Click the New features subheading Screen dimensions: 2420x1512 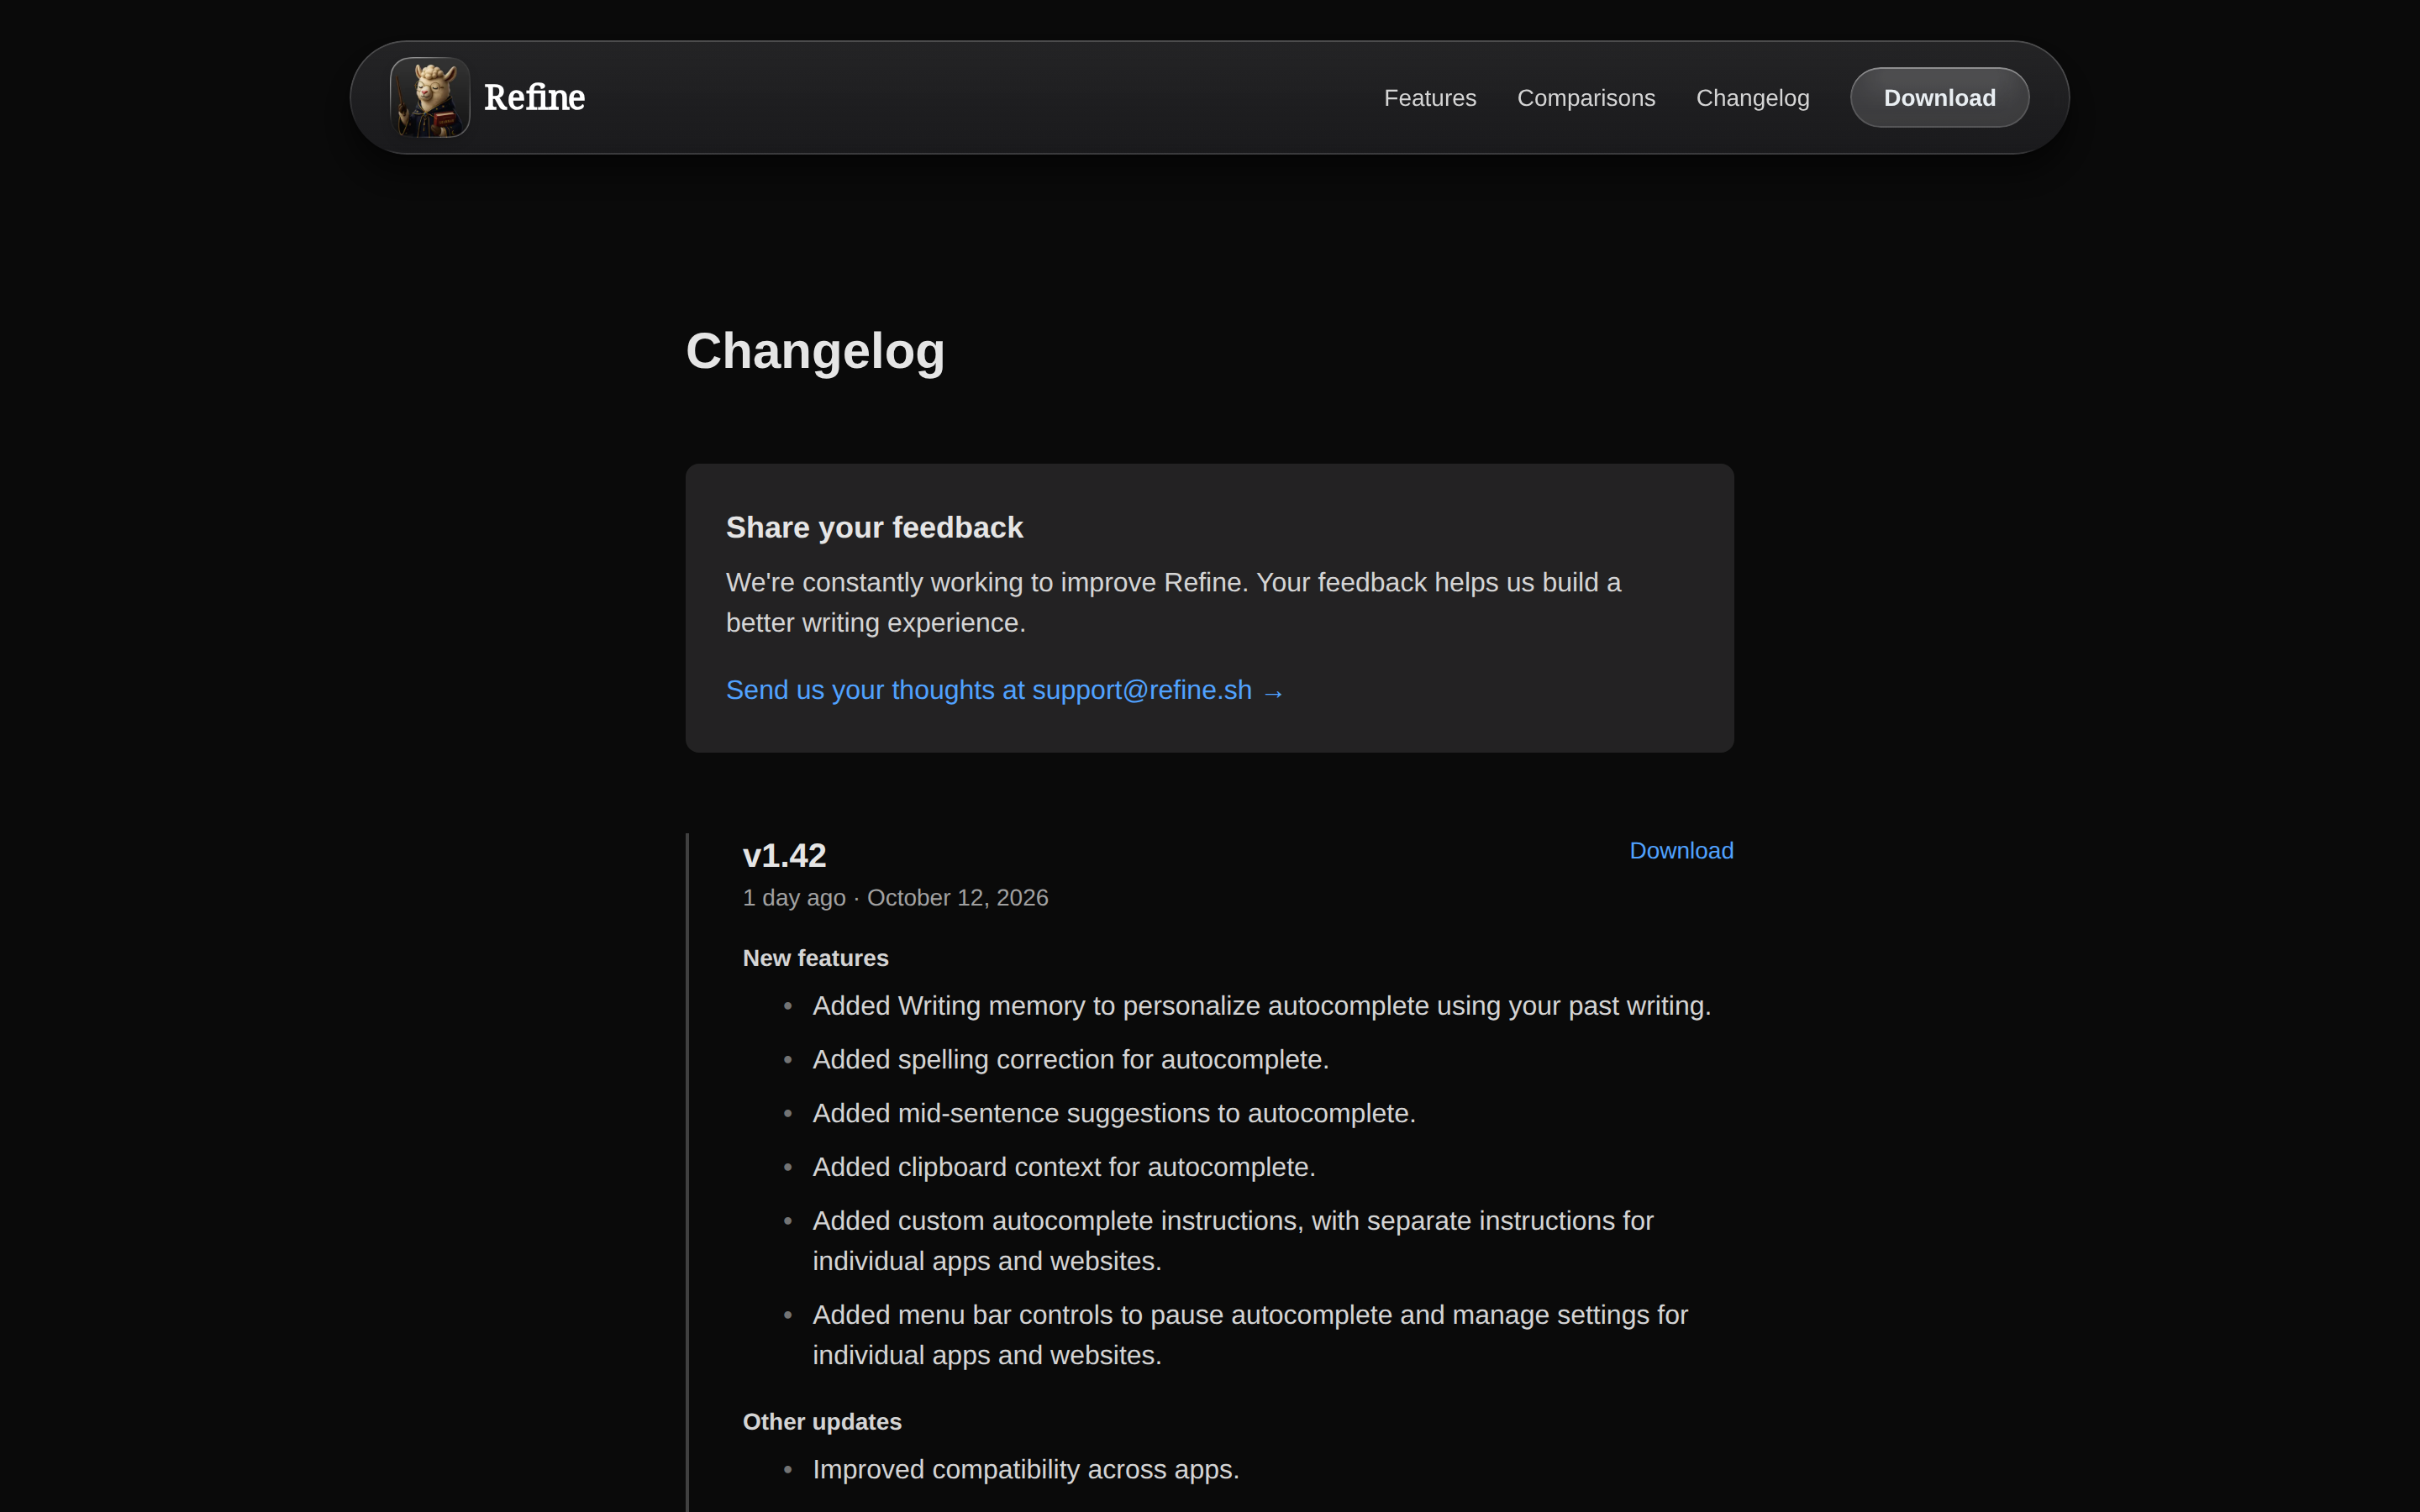[x=815, y=958]
